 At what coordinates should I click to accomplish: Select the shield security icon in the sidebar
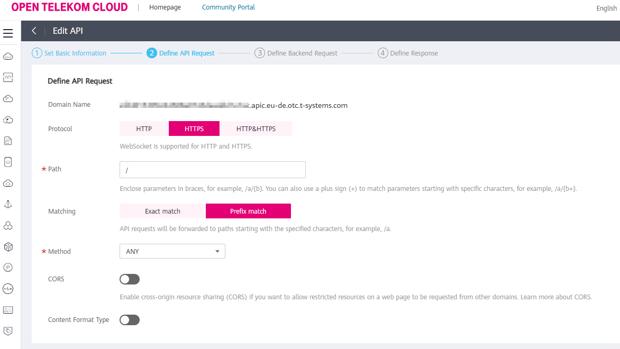[8, 331]
